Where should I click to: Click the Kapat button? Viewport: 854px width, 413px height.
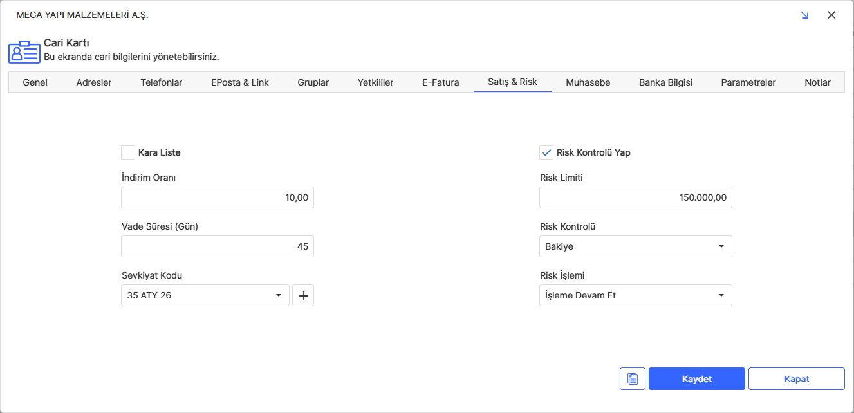(x=796, y=379)
